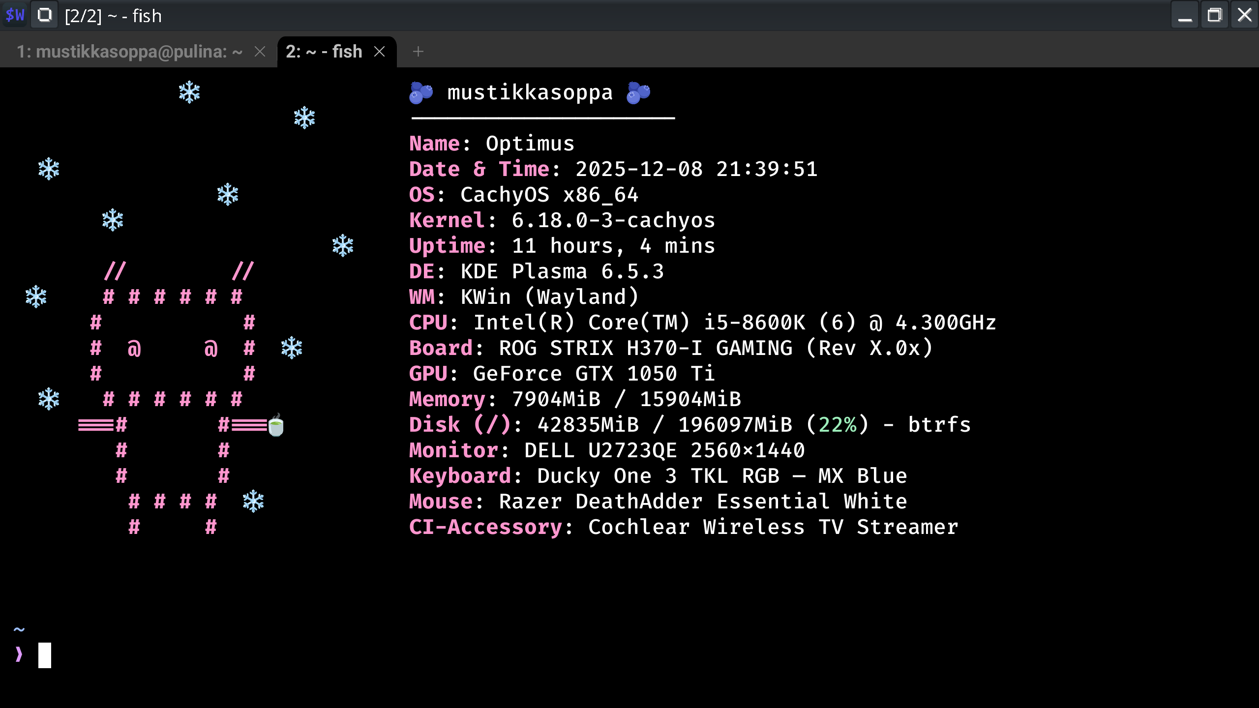This screenshot has height=708, width=1259.
Task: Click the 'Optimus' name value
Action: 530,144
